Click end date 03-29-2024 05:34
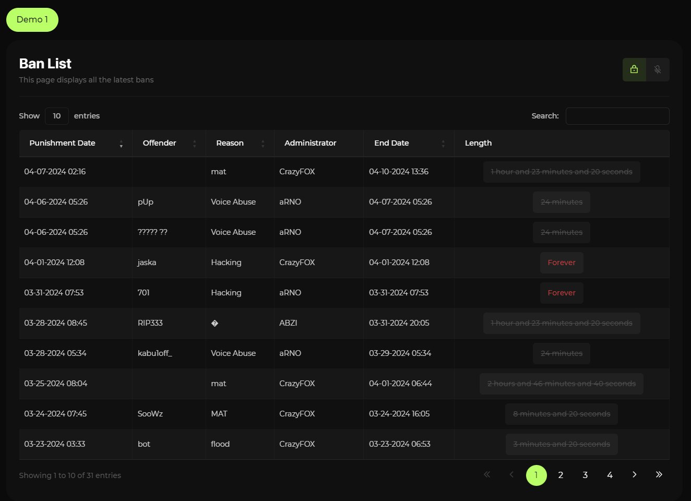Viewport: 691px width, 501px height. coord(400,353)
